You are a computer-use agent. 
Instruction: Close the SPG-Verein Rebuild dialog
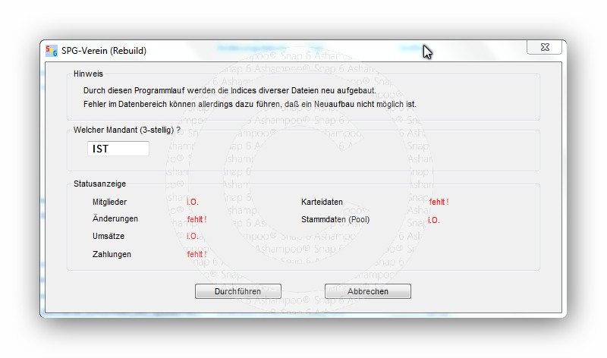click(544, 48)
